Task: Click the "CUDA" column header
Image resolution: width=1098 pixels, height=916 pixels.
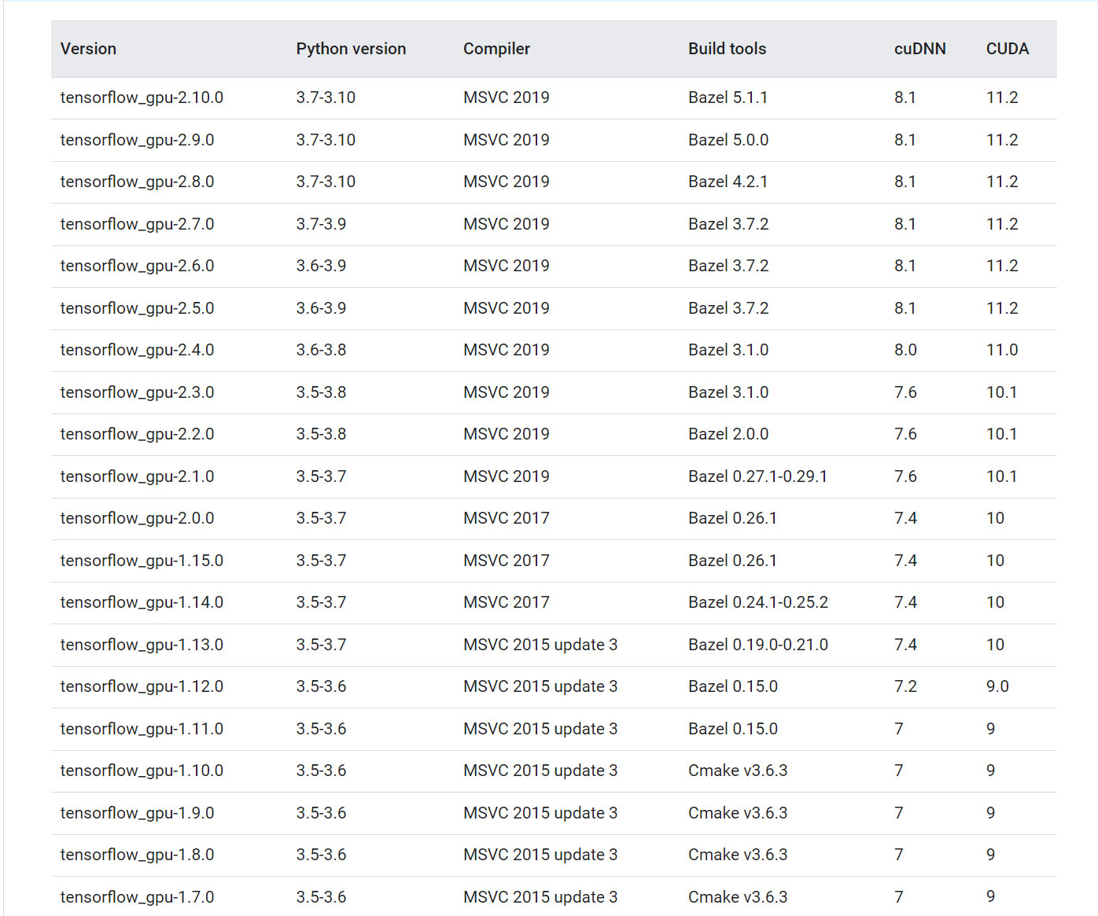Action: (x=1008, y=49)
